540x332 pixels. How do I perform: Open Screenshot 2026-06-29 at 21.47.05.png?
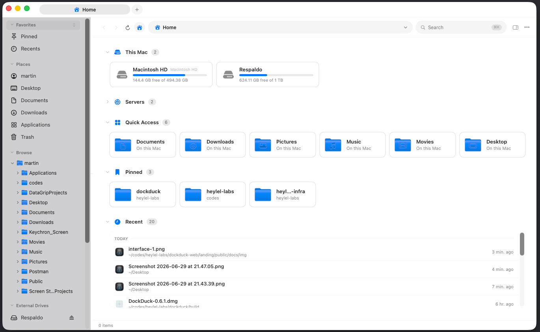point(314,269)
